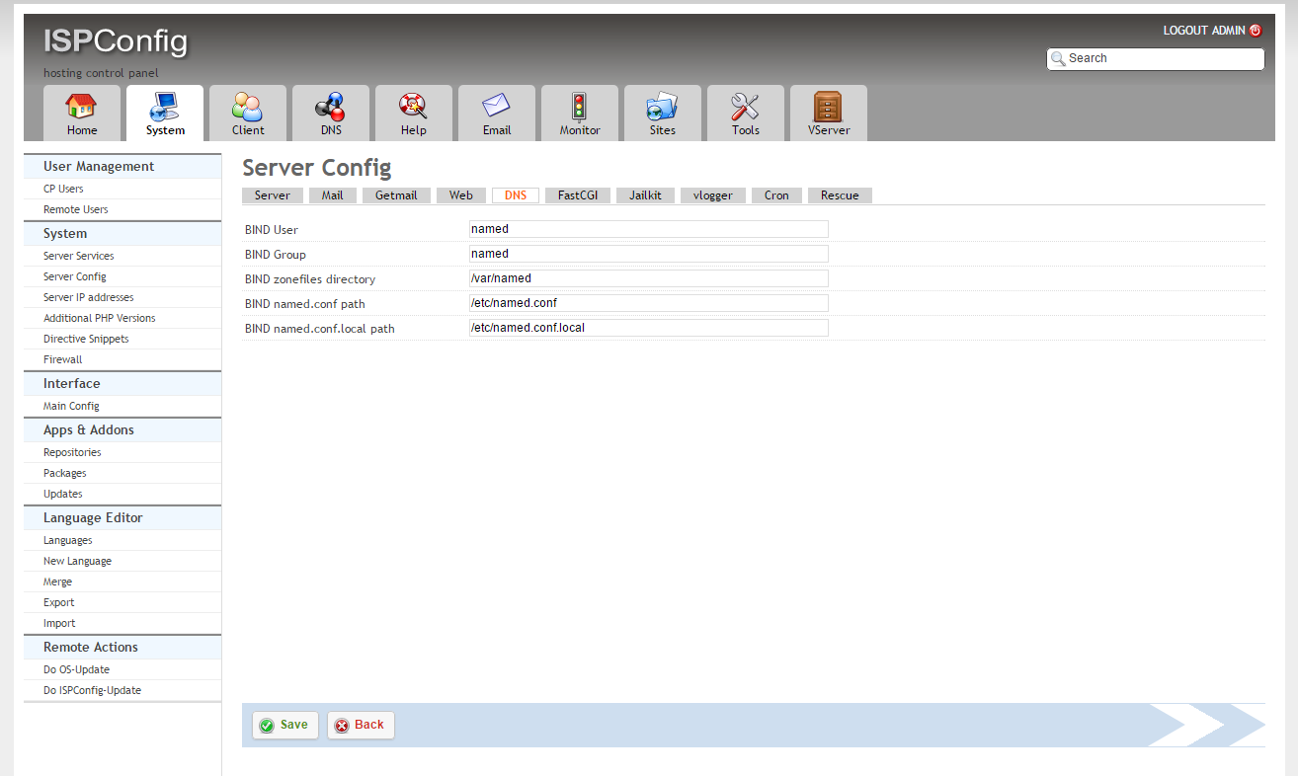Switch to the Web tab
Screen dimensions: 1298x776
[461, 195]
